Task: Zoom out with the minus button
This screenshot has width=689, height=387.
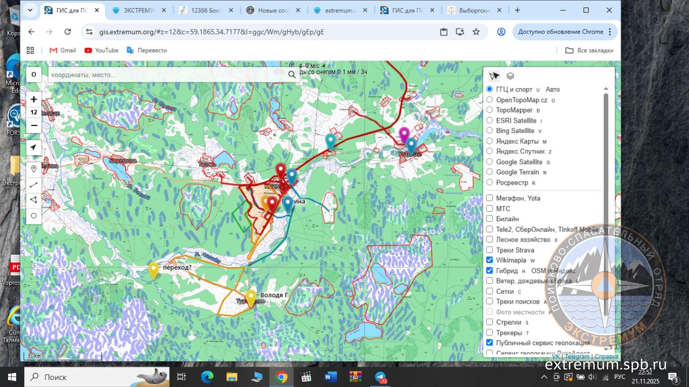Action: pos(33,125)
